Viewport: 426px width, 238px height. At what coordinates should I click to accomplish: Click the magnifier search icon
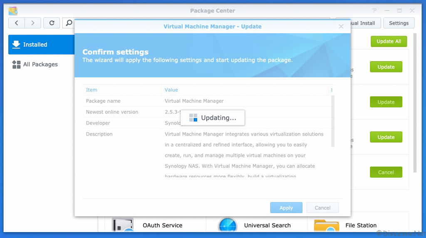[x=69, y=23]
